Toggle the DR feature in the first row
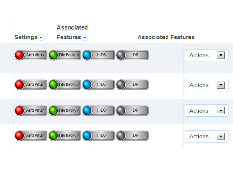Screen dimensions: 233x174 coord(132,55)
